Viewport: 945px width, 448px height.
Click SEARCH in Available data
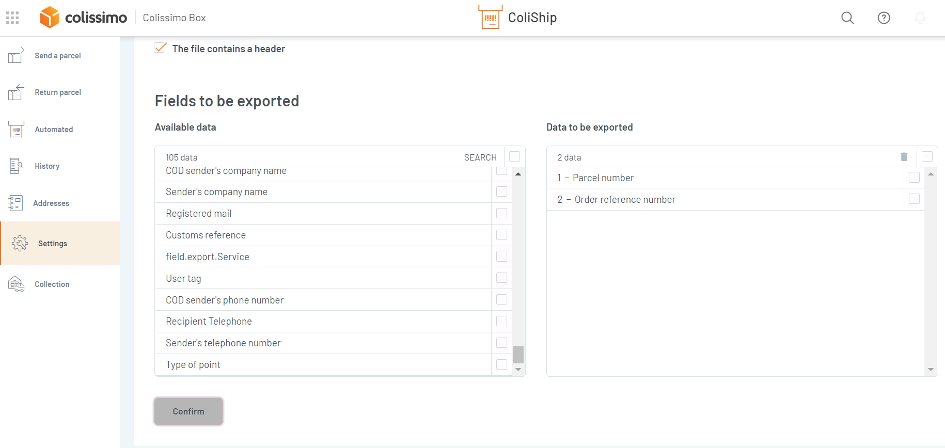click(x=480, y=157)
